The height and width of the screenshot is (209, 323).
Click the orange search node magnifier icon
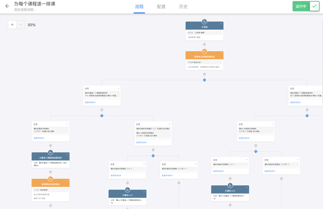(205, 51)
